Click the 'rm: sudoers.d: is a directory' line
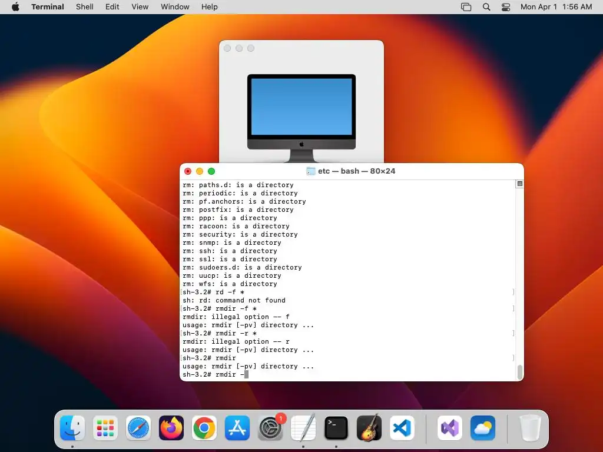The height and width of the screenshot is (452, 603). click(242, 267)
